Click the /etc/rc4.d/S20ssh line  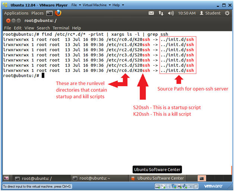coord(98,60)
